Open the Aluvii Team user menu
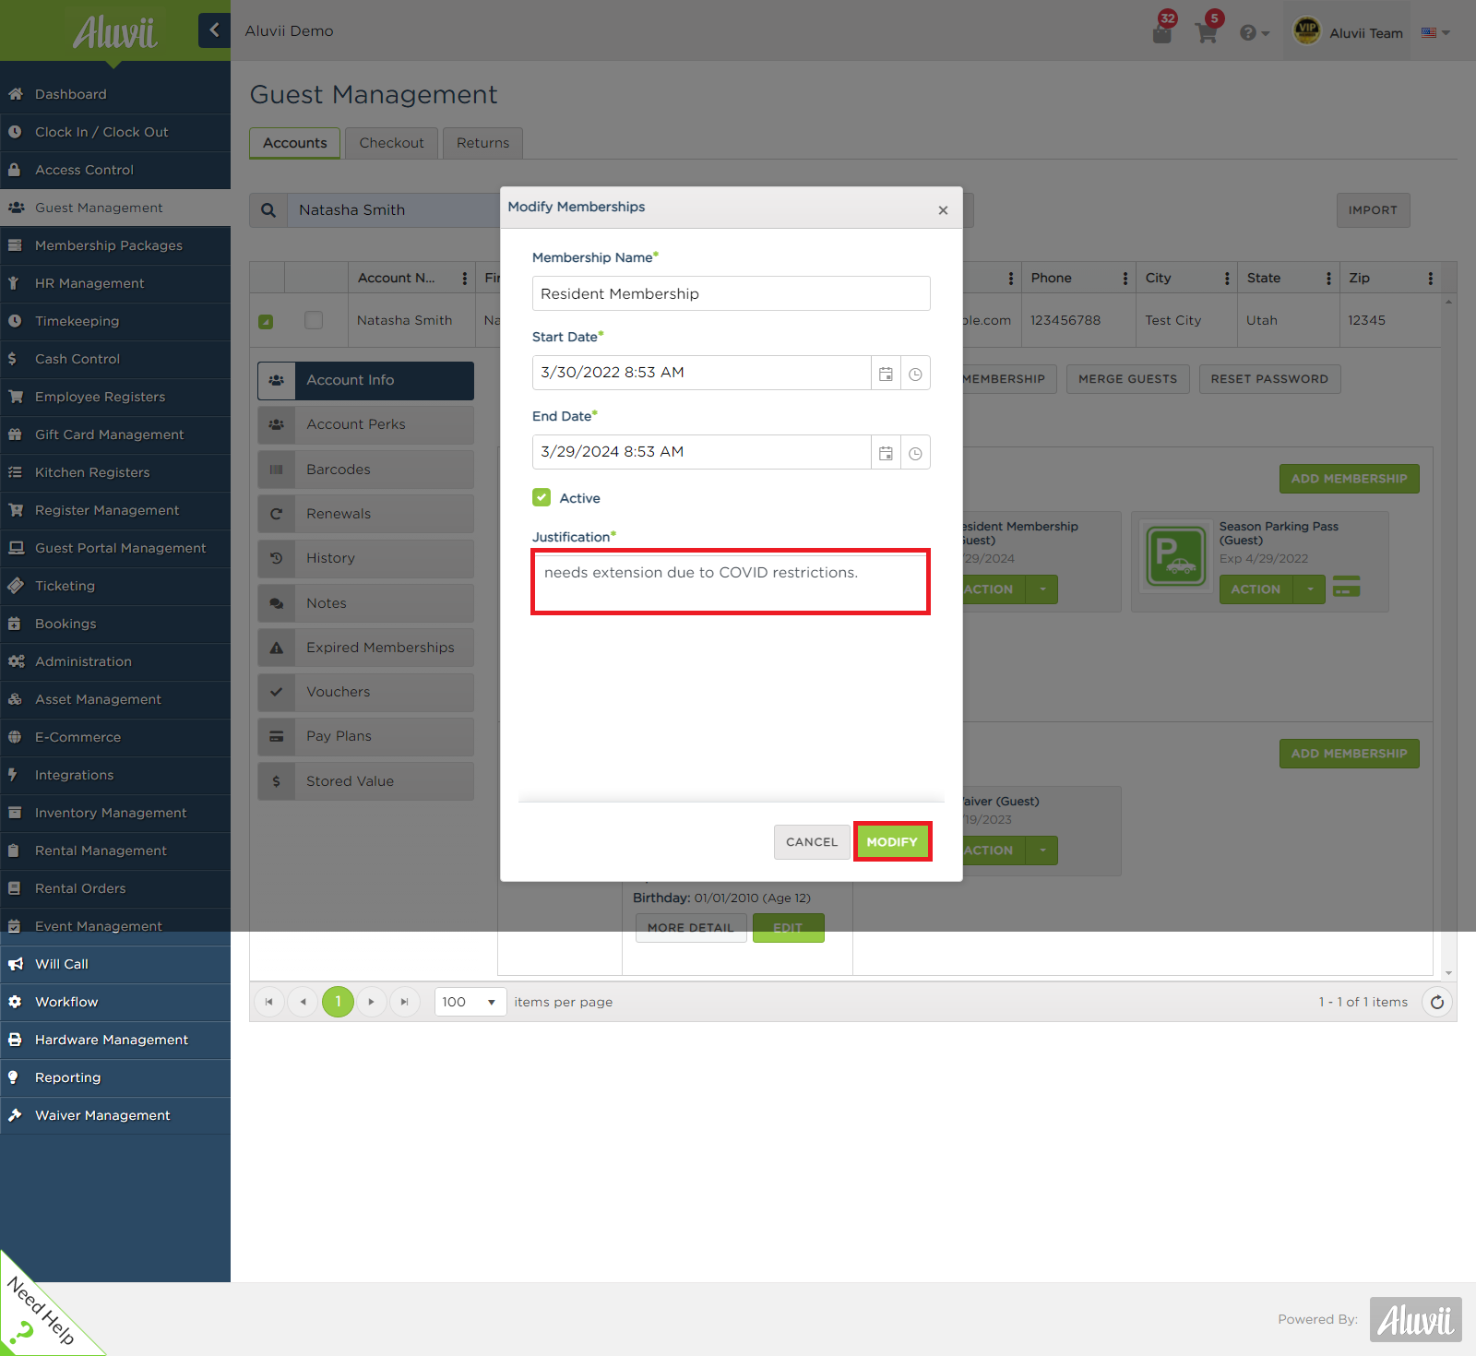Image resolution: width=1476 pixels, height=1356 pixels. pos(1347,31)
